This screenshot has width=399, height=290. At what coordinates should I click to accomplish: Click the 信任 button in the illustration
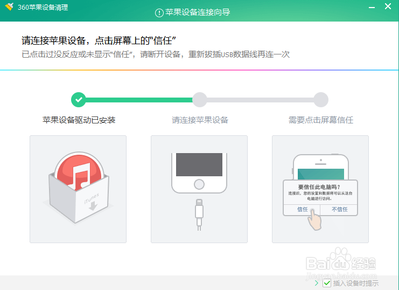(x=302, y=210)
